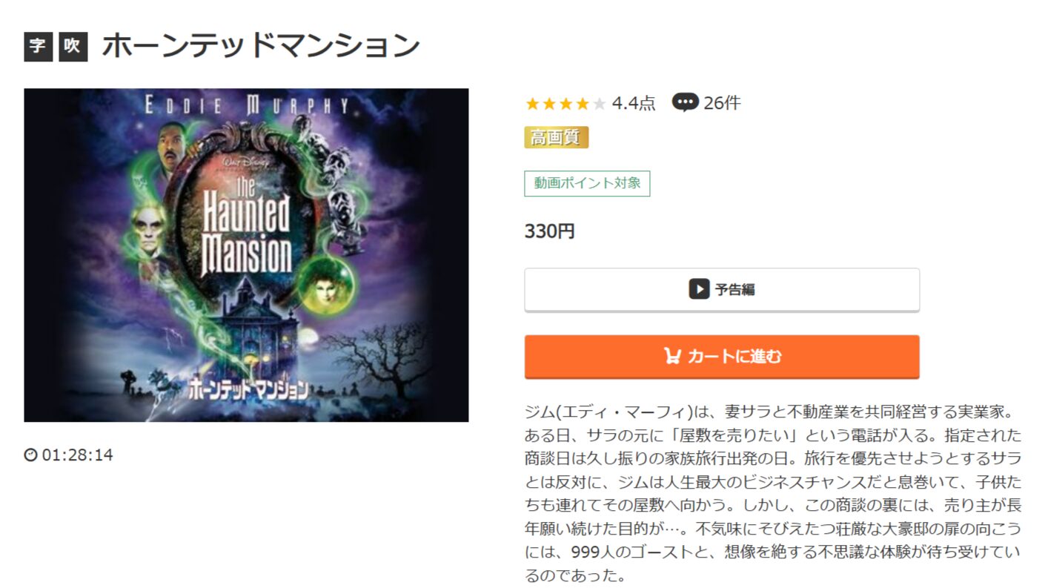Click the 吹 dubbed badge icon

click(73, 47)
